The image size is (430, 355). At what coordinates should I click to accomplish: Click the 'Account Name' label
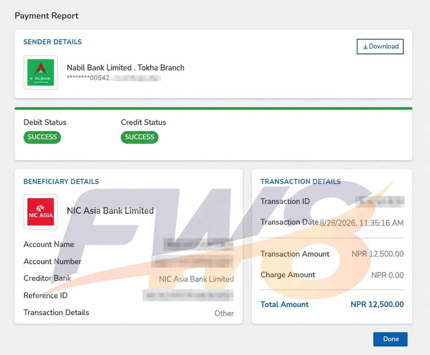(49, 244)
